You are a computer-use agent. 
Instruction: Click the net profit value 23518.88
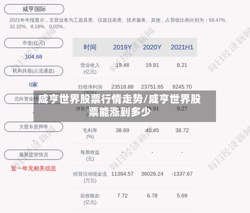(122, 87)
